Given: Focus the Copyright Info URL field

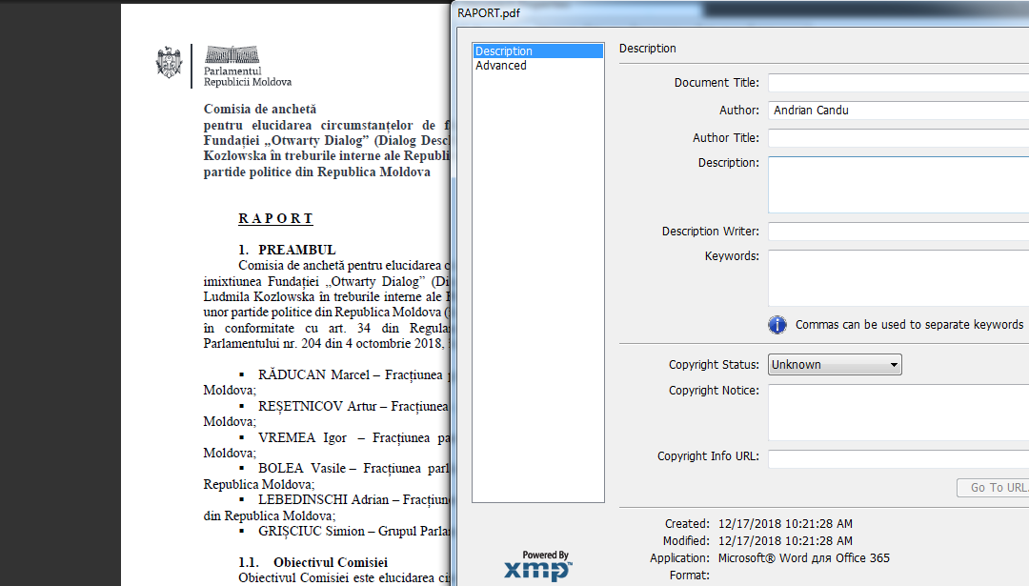Looking at the screenshot, I should point(898,458).
